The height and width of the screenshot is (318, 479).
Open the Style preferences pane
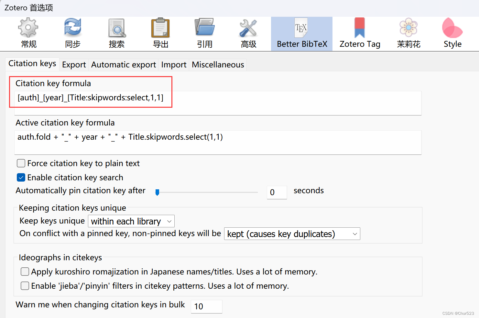coord(452,34)
